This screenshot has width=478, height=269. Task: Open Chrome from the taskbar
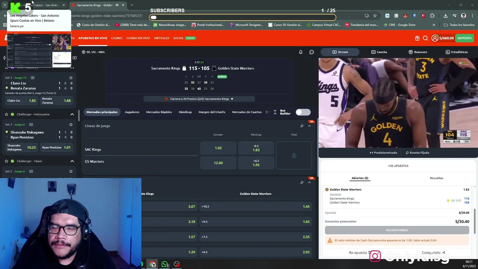pyautogui.click(x=153, y=264)
